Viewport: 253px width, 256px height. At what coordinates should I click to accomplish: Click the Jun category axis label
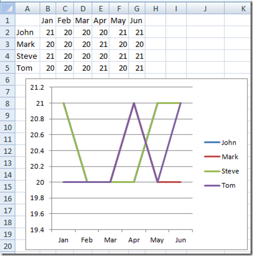pos(181,240)
